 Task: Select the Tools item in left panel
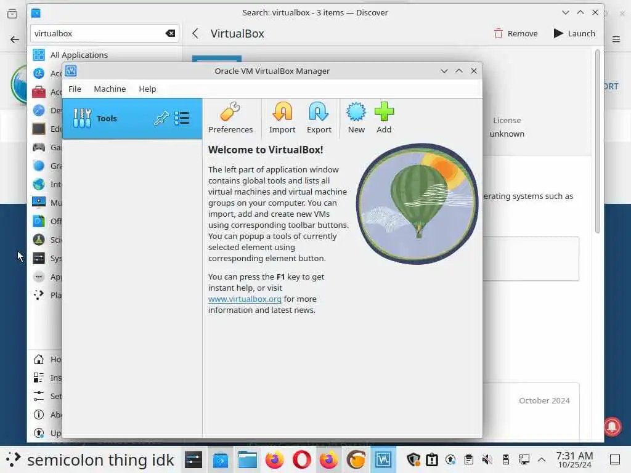click(132, 118)
